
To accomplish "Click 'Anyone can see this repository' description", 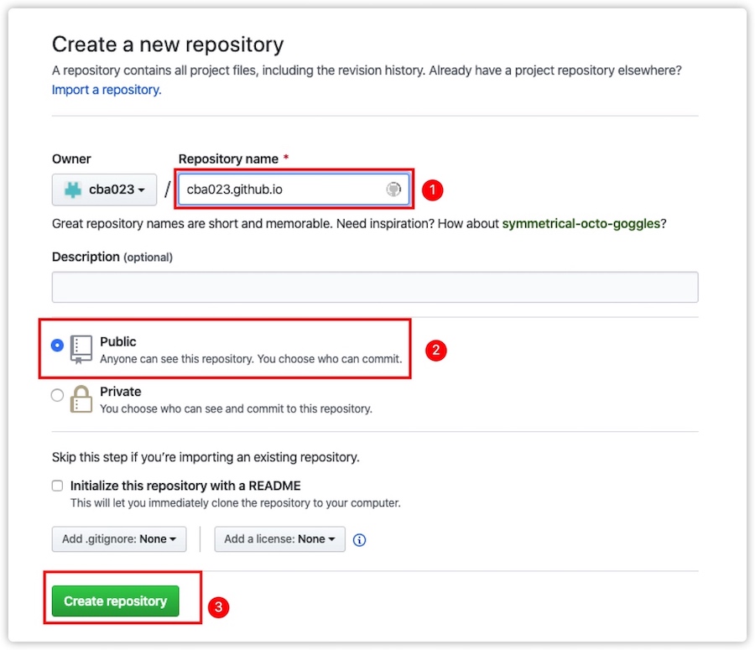I will (x=251, y=359).
